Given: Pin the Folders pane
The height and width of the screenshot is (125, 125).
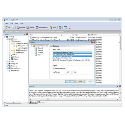Looking at the screenshot, I should click(25, 34).
